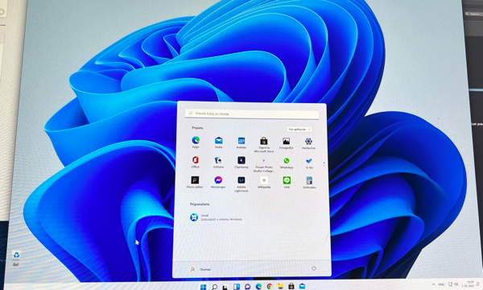This screenshot has width=483, height=290.
Task: Click the power button in Start menu
Action: pyautogui.click(x=314, y=269)
